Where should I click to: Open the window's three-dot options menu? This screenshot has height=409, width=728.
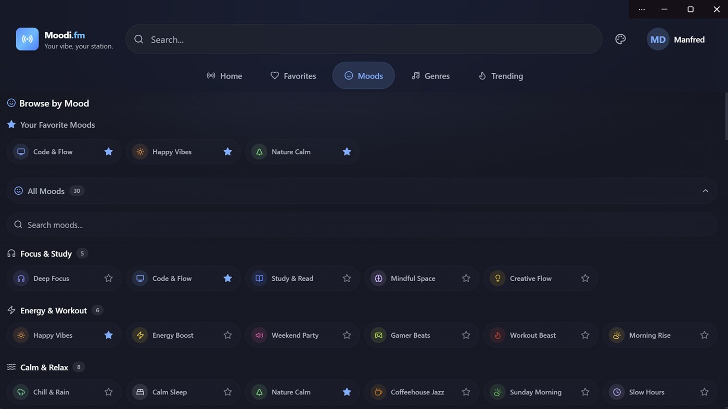coord(642,9)
